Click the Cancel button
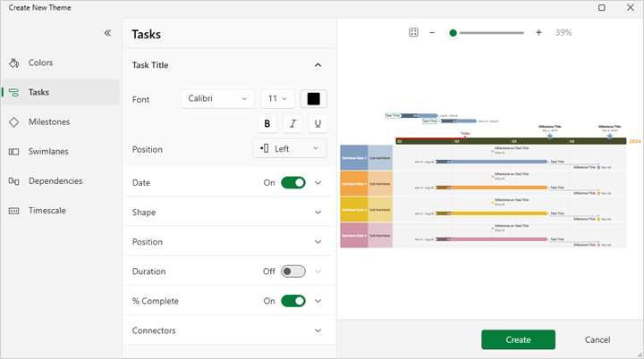Viewport: 644px width, 359px height. click(x=597, y=339)
